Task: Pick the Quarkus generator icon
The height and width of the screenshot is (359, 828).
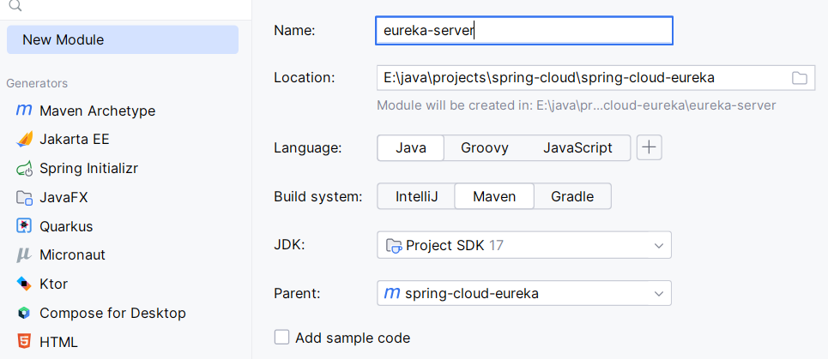Action: point(24,226)
